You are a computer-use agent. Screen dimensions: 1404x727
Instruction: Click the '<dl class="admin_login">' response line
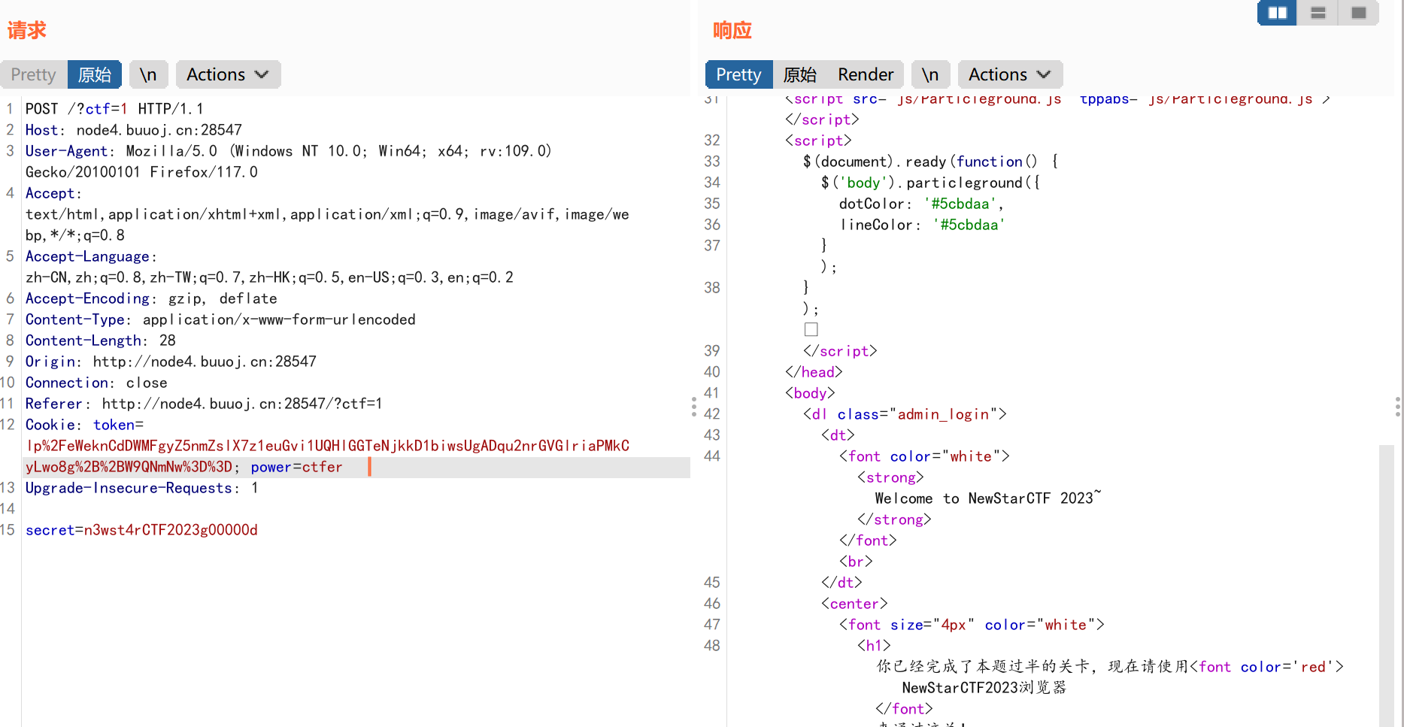click(x=905, y=414)
